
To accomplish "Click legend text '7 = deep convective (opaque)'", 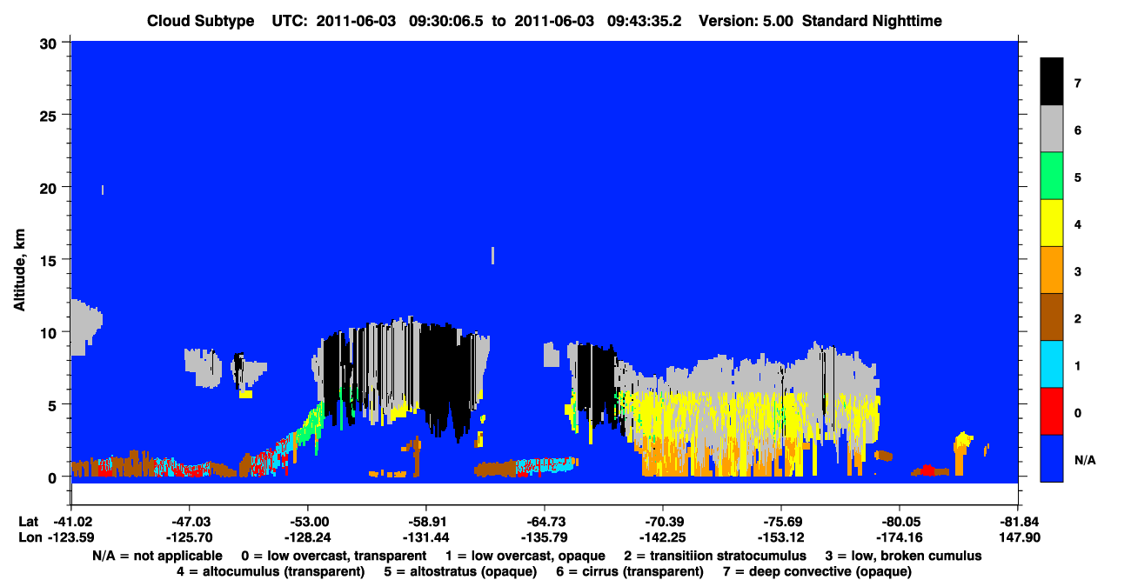I will [x=817, y=571].
